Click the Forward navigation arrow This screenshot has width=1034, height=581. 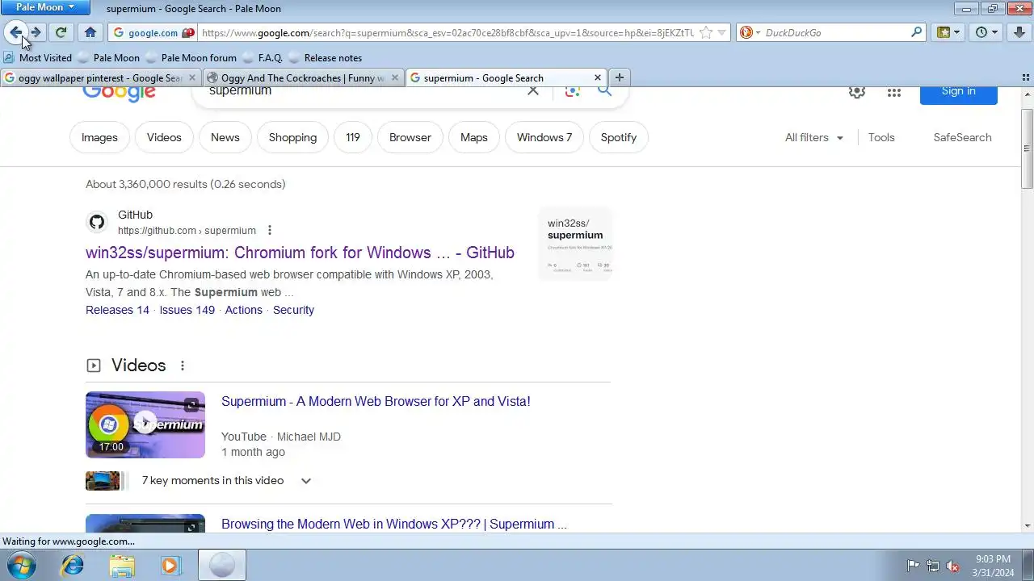coord(36,32)
